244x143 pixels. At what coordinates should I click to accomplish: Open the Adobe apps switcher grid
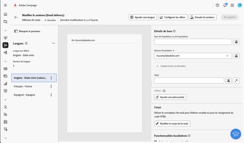click(232, 5)
